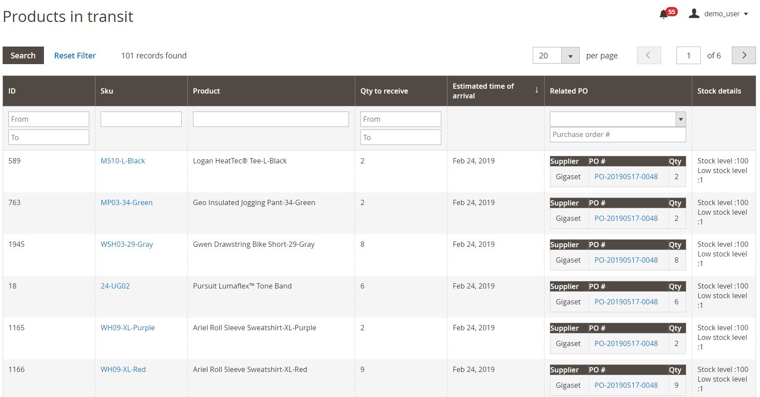Sort by the Sku column header
Image resolution: width=760 pixels, height=397 pixels.
tap(141, 91)
